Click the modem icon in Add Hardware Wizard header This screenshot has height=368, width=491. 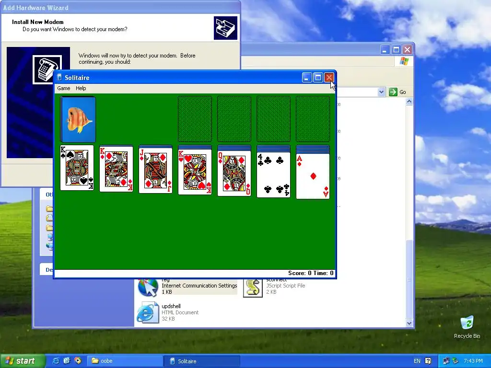point(225,28)
